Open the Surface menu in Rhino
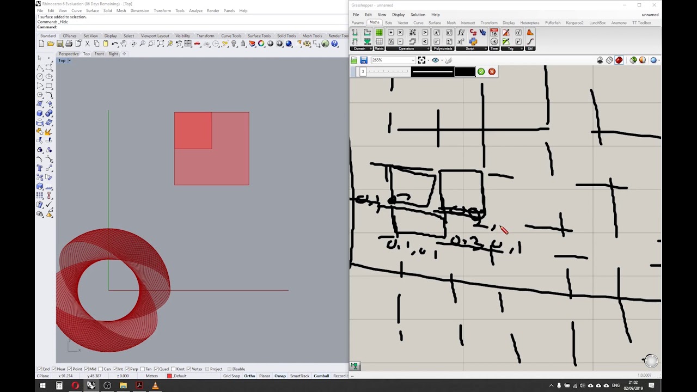The width and height of the screenshot is (697, 392). tap(92, 11)
